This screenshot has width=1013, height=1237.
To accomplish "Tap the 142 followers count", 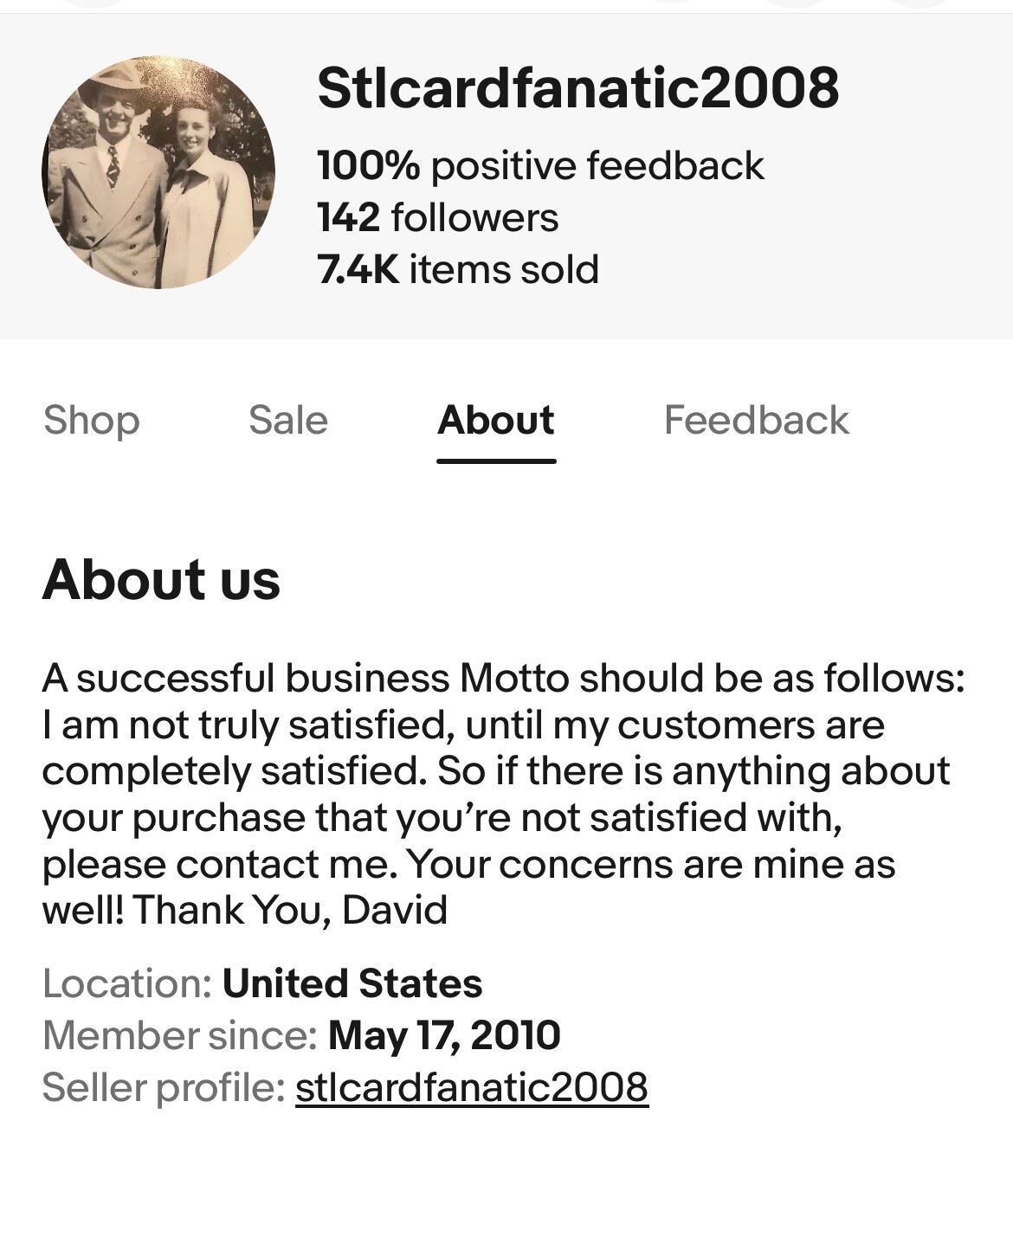I will 437,217.
